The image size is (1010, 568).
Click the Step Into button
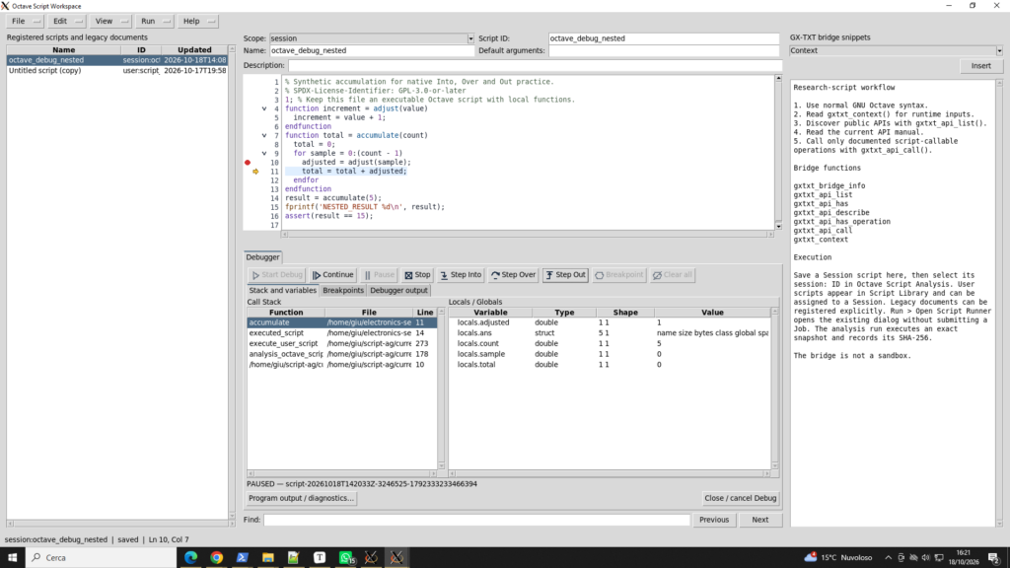(461, 275)
